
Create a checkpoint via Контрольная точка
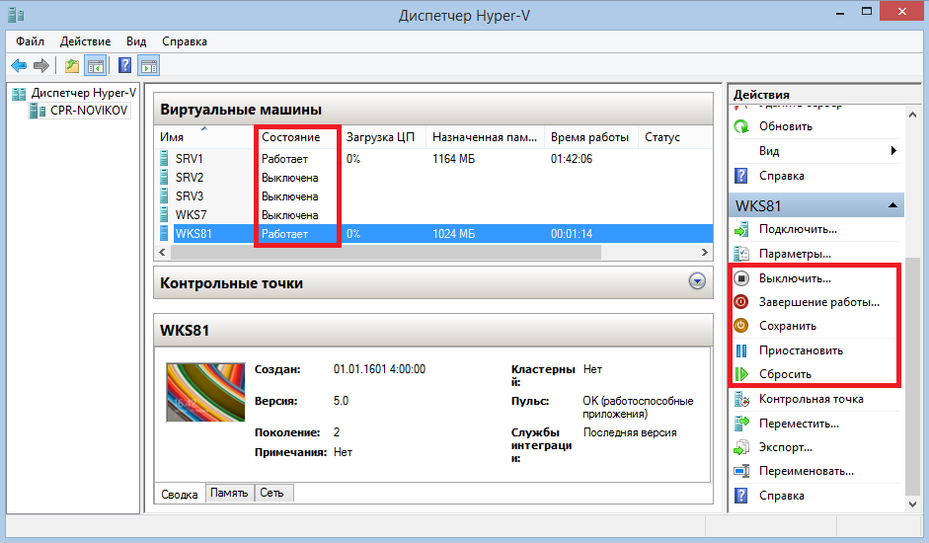811,399
